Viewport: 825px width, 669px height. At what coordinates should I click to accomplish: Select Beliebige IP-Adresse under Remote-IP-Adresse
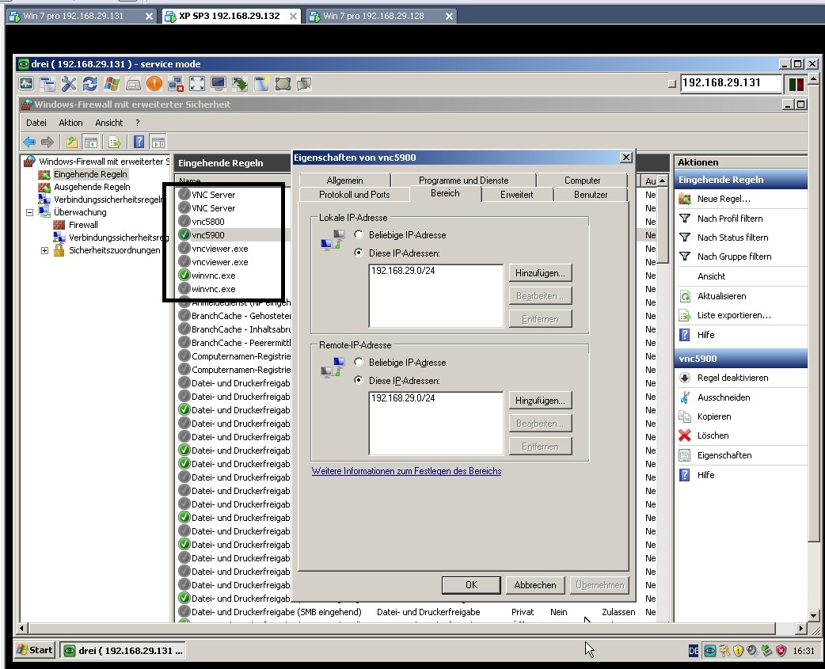pos(359,362)
